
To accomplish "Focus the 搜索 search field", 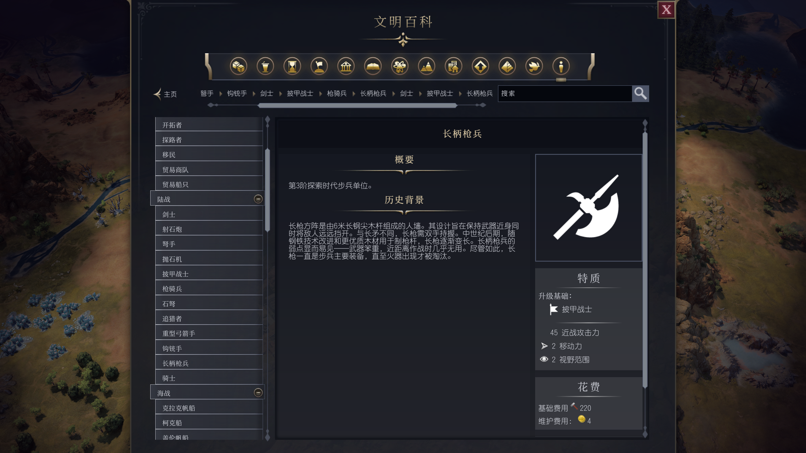I will pos(565,93).
